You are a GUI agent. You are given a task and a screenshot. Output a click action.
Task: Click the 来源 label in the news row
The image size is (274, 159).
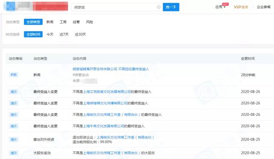[77, 81]
